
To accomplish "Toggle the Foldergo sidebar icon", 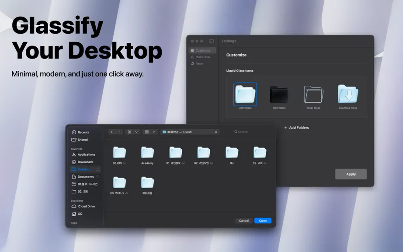I will coord(211,41).
